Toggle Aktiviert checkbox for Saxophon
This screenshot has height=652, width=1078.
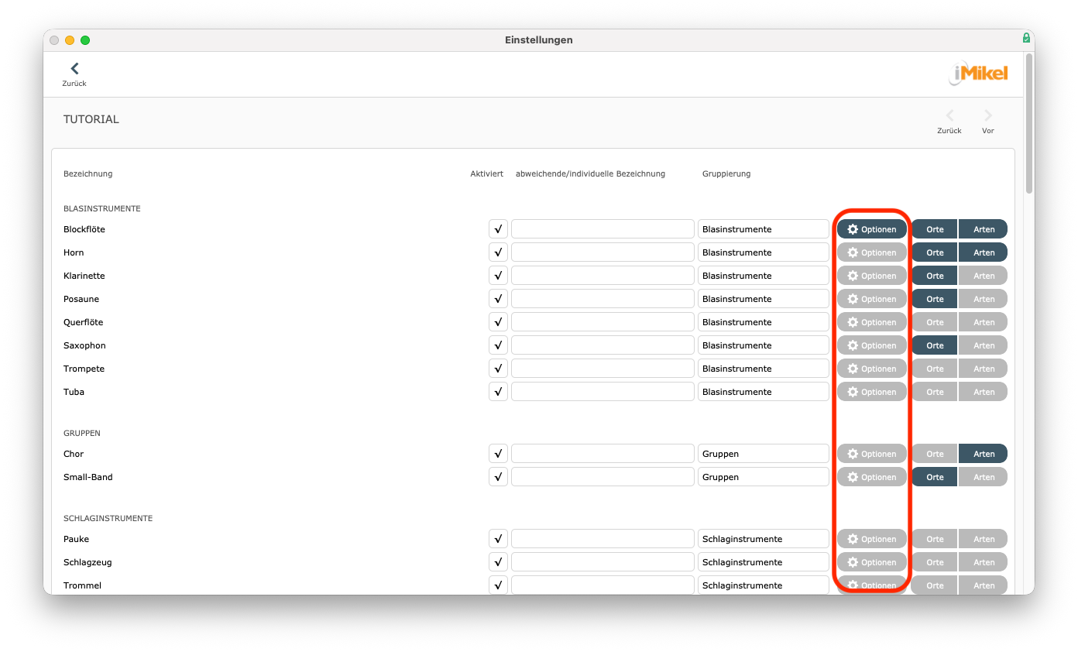click(498, 345)
